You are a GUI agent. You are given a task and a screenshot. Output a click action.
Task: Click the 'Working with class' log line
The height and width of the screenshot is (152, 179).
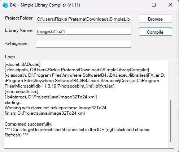coord(56,108)
